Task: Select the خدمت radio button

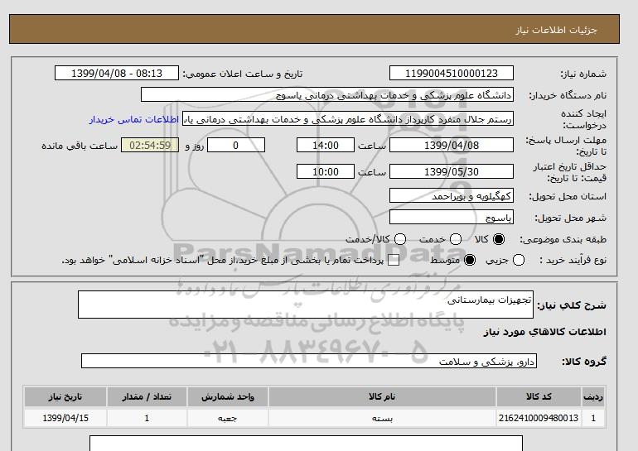Action: pos(456,239)
